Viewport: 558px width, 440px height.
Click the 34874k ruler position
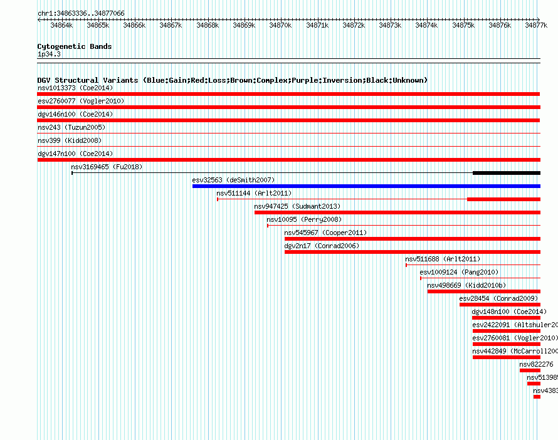pos(426,25)
